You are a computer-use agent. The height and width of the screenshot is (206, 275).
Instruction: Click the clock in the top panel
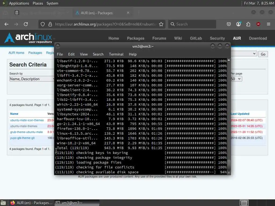[259, 3]
